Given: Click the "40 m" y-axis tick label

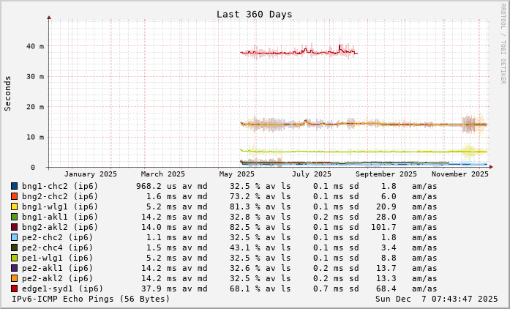Looking at the screenshot, I should click(x=34, y=46).
